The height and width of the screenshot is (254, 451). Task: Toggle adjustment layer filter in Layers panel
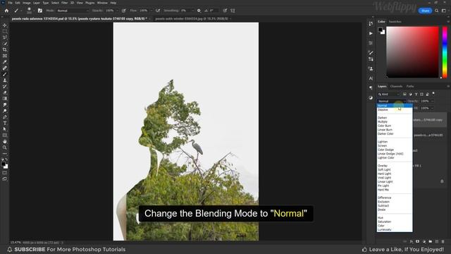tap(410, 94)
